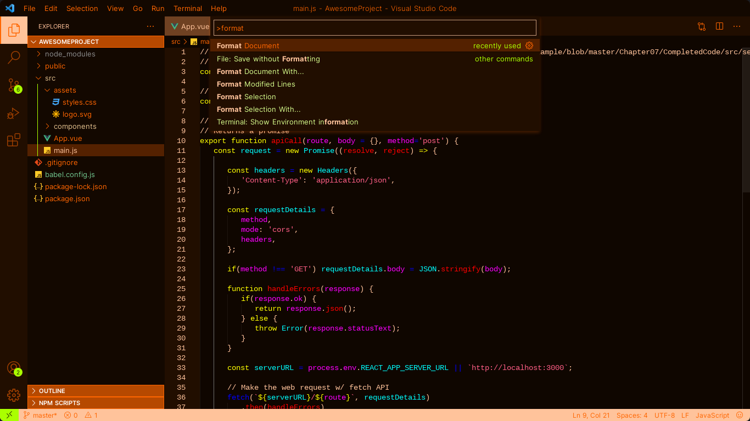750x421 pixels.
Task: Click the VS Code logo in title bar
Action: (9, 8)
